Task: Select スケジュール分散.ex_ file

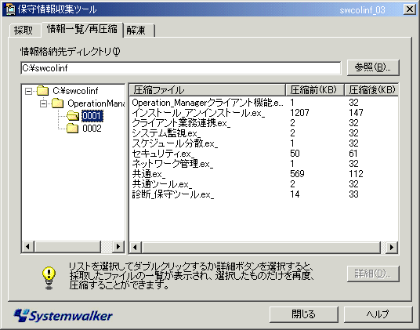Action: (175, 143)
